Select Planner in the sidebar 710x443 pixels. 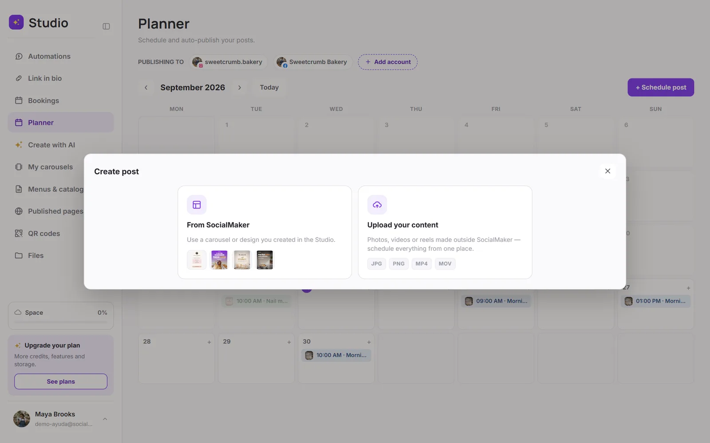[61, 123]
